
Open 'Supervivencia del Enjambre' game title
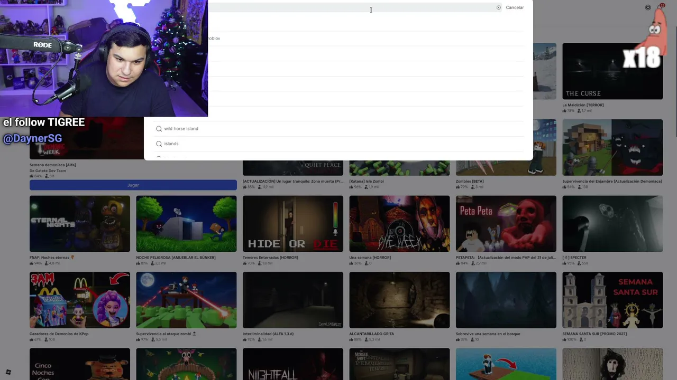612,181
